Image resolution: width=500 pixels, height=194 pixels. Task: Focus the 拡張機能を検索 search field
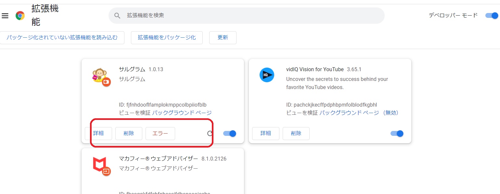pyautogui.click(x=247, y=16)
